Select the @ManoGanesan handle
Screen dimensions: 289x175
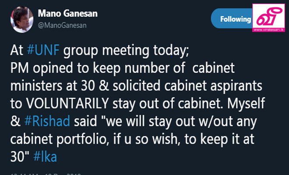click(62, 25)
